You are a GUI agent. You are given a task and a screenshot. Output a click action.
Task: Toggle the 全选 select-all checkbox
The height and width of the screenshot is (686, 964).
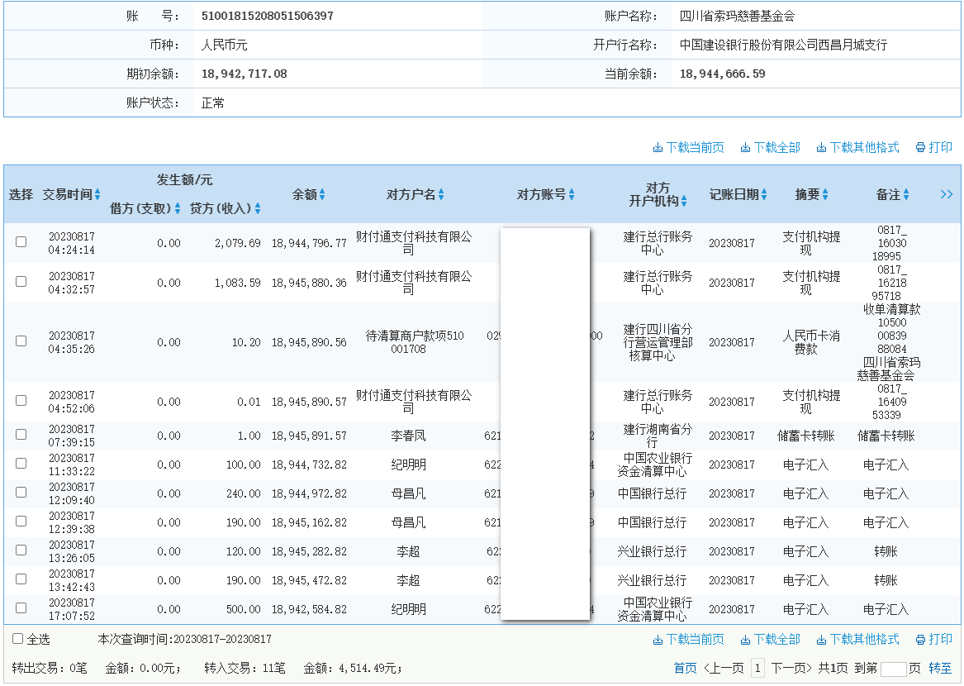point(18,639)
